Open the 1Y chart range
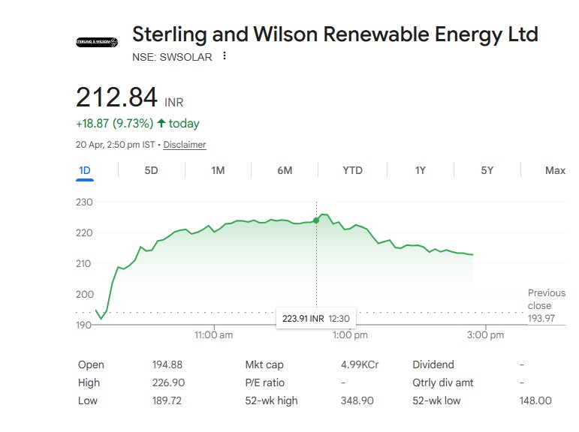Image resolution: width=579 pixels, height=432 pixels. (x=420, y=170)
